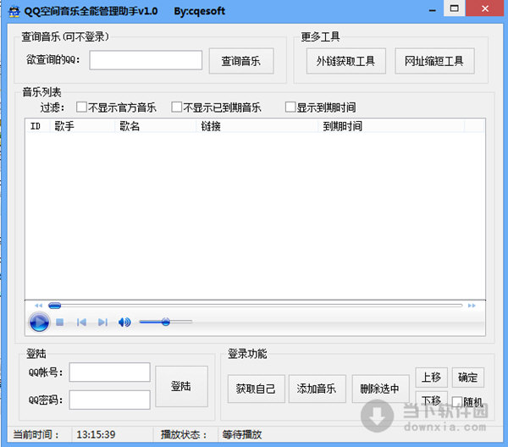This screenshot has height=447, width=508.
Task: Click the play button in the player
Action: [x=39, y=322]
